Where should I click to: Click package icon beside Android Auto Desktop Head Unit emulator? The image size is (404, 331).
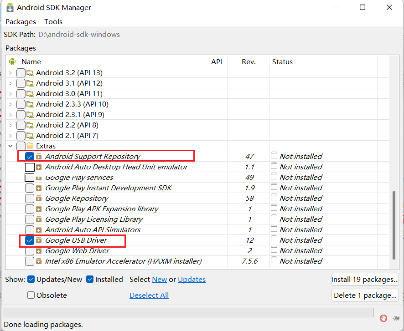(x=39, y=167)
